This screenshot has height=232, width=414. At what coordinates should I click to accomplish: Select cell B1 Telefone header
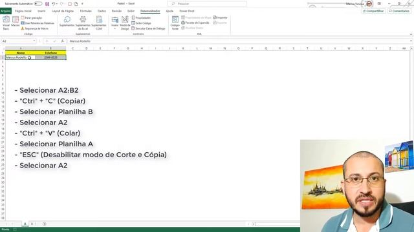pos(50,53)
